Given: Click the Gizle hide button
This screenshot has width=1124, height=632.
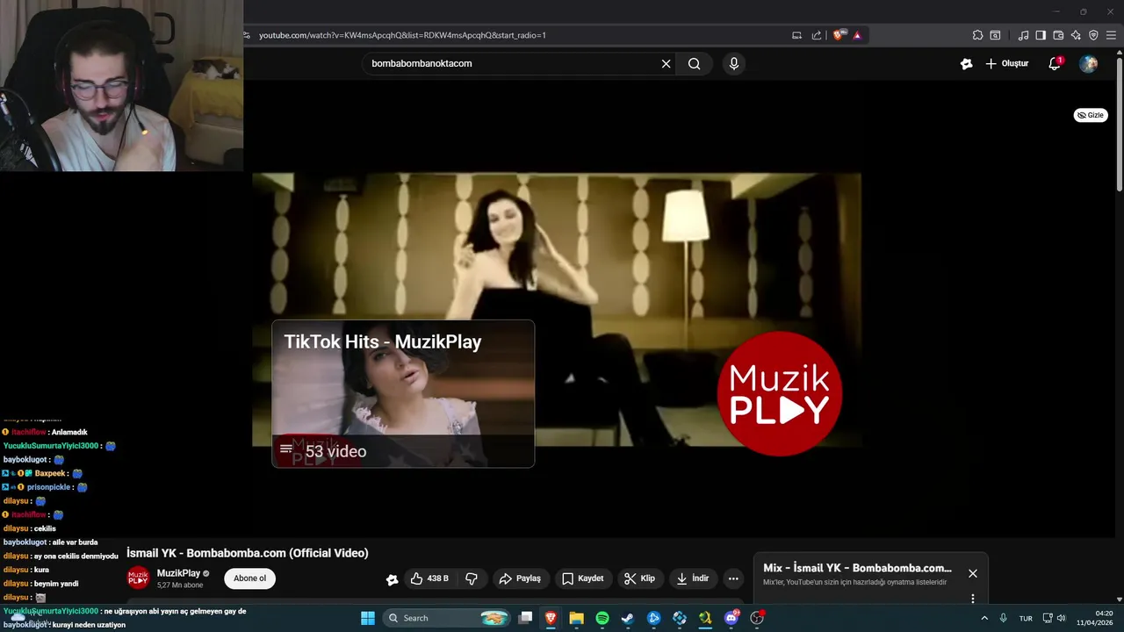Looking at the screenshot, I should (x=1090, y=115).
